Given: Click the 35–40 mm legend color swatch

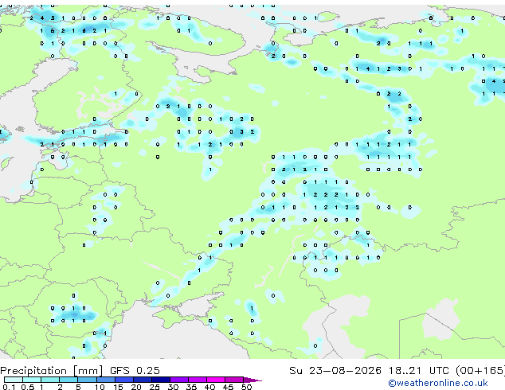Looking at the screenshot, I should 198,380.
